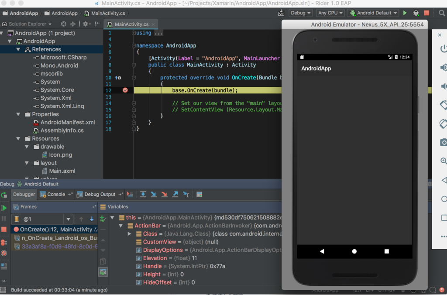This screenshot has width=447, height=295.
Task: Collapse the AndroidApp (1 project) solution node
Action: [2, 33]
